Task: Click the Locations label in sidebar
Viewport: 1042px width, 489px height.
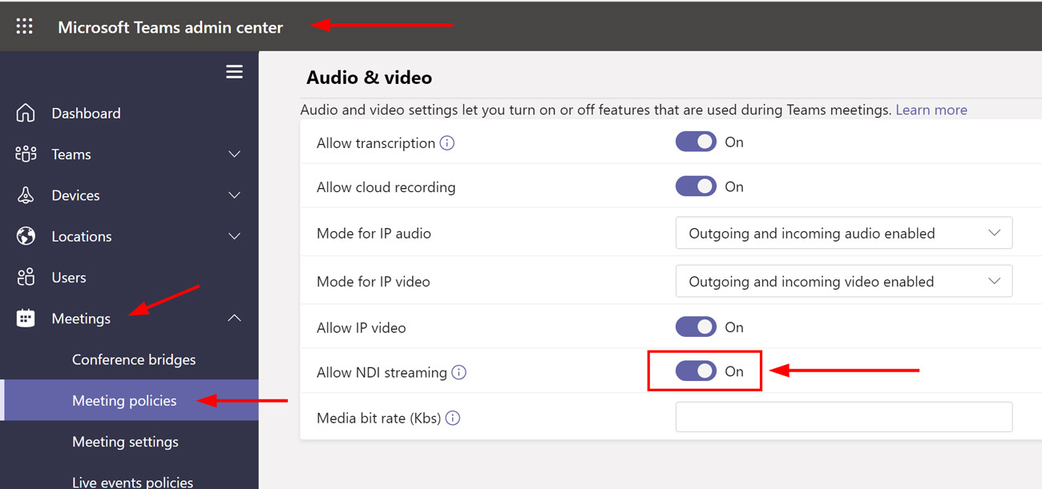Action: [82, 236]
